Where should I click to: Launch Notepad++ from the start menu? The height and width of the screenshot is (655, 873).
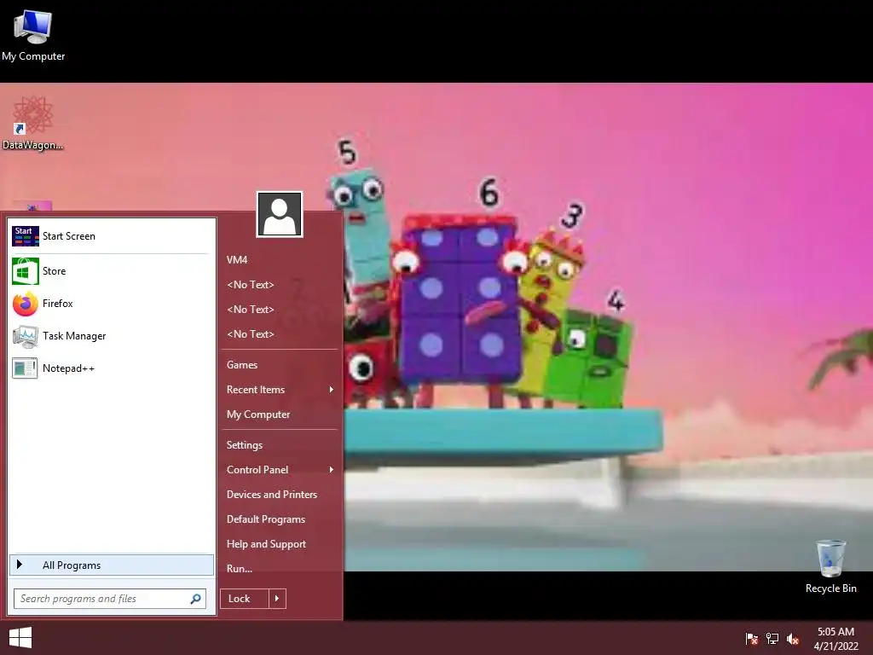111,368
